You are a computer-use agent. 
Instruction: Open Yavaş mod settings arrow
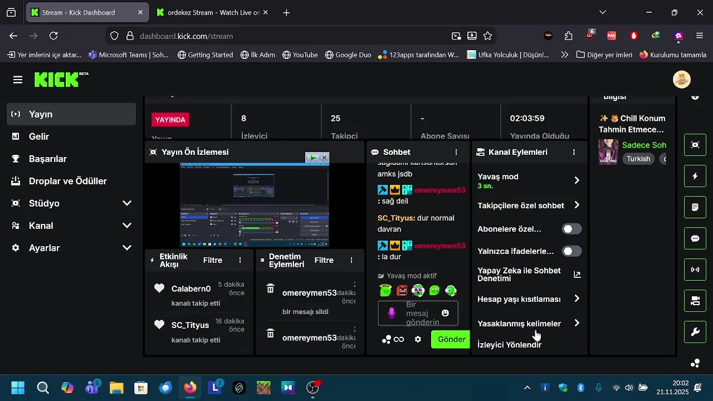[x=577, y=180]
